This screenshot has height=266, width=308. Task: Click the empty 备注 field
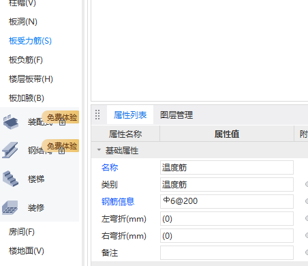[x=227, y=252]
